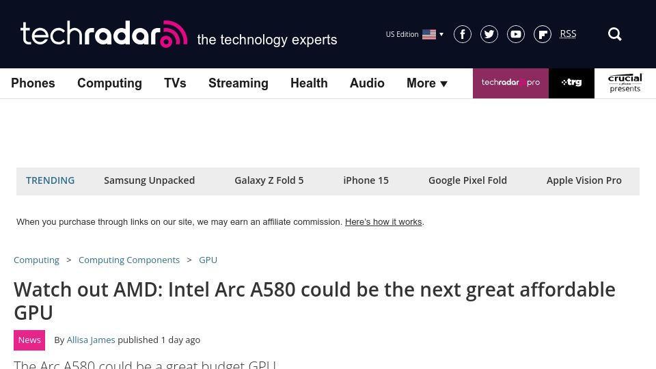
Task: Click the TechRadar logo
Action: (x=104, y=34)
